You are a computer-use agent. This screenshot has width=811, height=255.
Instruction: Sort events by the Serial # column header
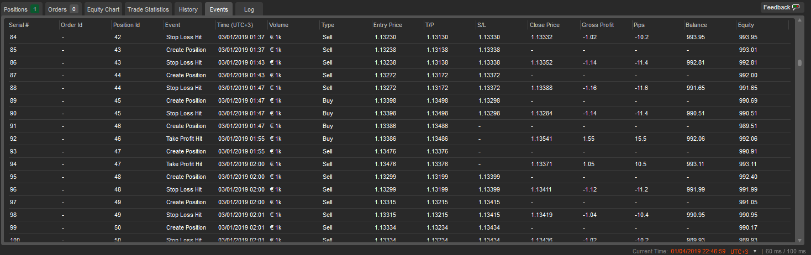point(19,25)
